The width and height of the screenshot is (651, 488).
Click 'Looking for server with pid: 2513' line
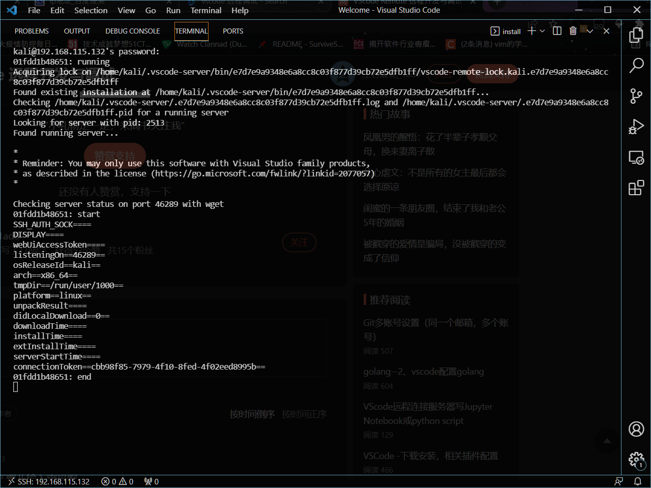coord(89,123)
